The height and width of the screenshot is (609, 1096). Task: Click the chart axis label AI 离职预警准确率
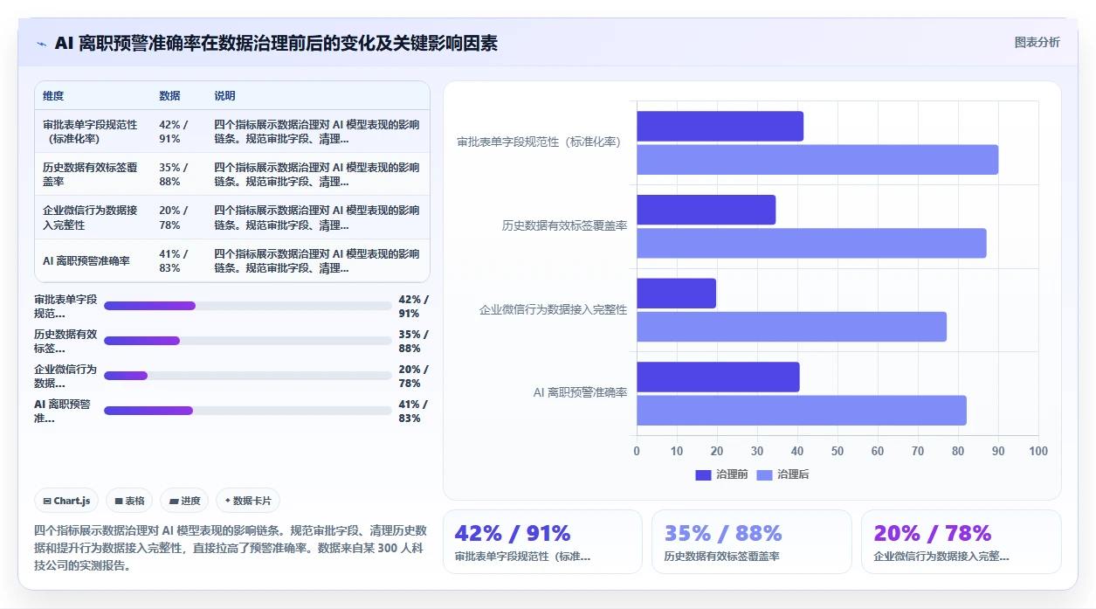pos(580,393)
